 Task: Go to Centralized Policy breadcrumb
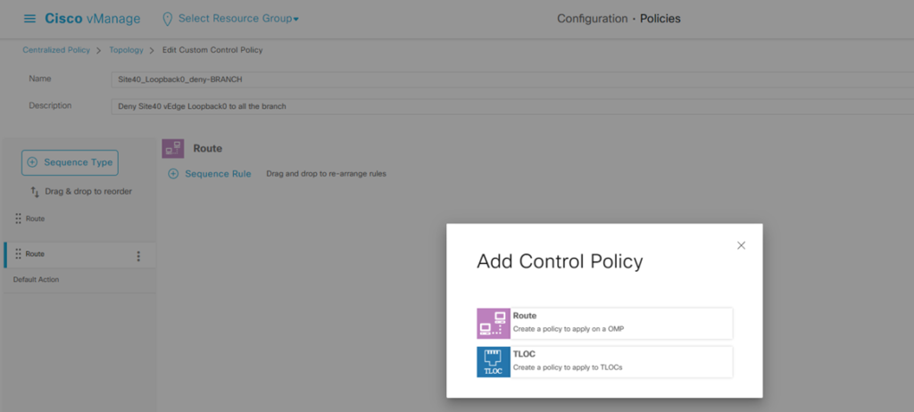pos(56,50)
